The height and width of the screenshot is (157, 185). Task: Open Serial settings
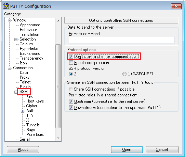pos(25,139)
